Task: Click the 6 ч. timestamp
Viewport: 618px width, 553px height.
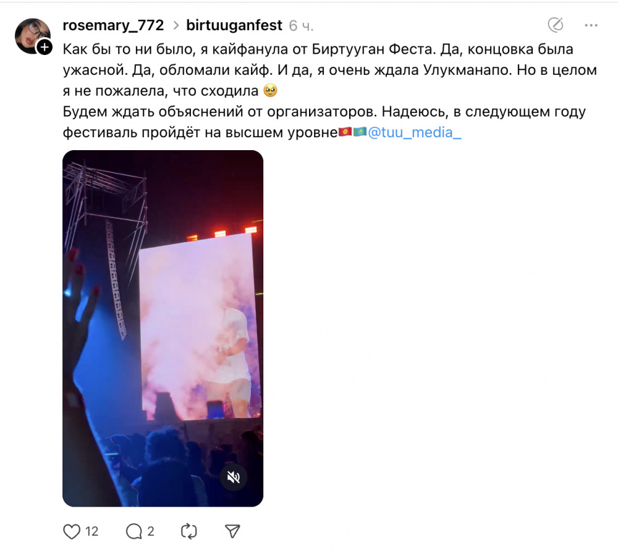Action: pos(301,26)
